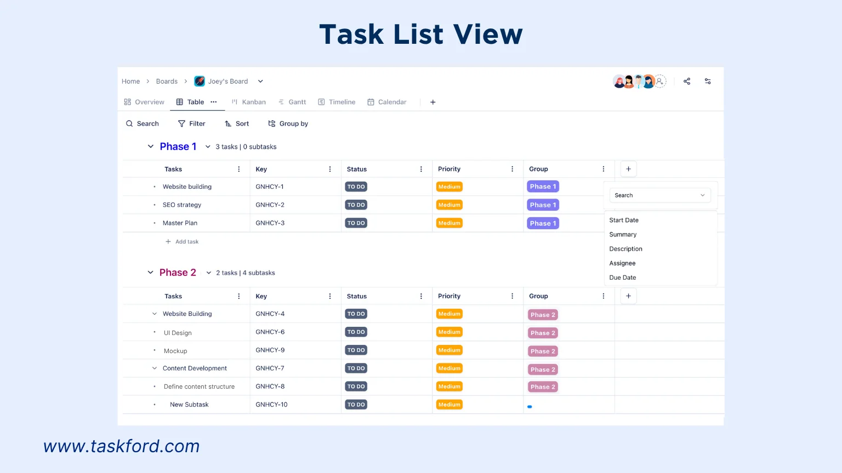The image size is (842, 473).
Task: Open the Share icon
Action: [687, 81]
